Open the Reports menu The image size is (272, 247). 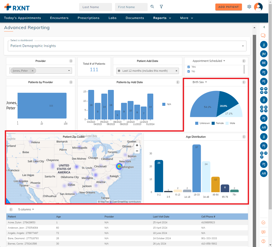tap(162, 18)
